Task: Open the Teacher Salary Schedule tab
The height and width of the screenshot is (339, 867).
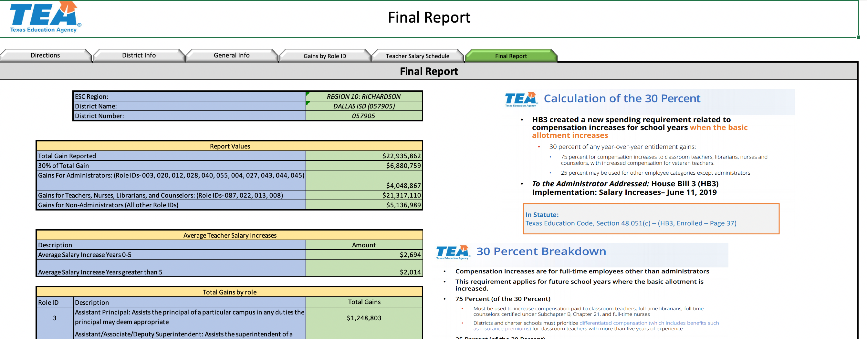Action: coord(417,56)
